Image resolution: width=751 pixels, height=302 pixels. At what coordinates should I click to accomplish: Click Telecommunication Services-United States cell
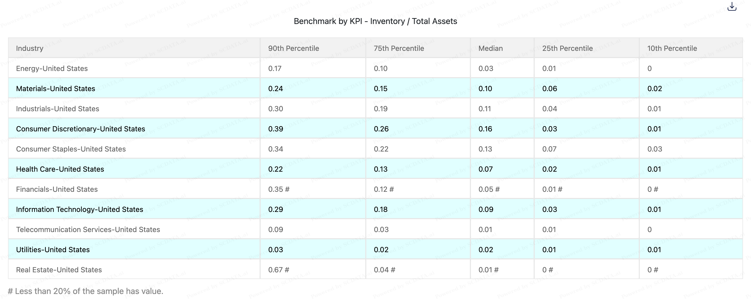pyautogui.click(x=88, y=230)
